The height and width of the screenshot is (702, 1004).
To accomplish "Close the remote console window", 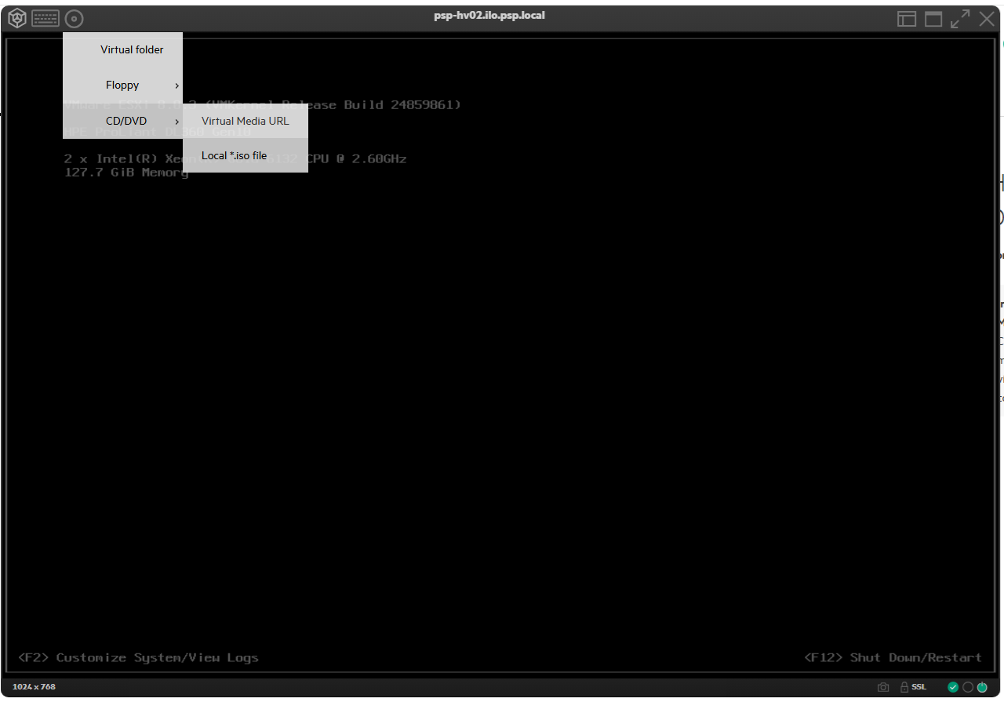I will 987,20.
